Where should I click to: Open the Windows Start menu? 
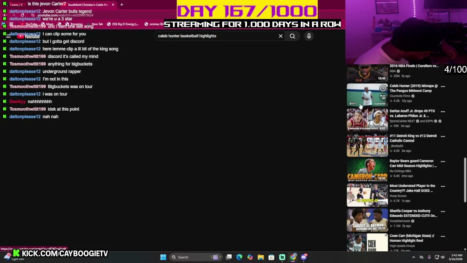click(163, 257)
